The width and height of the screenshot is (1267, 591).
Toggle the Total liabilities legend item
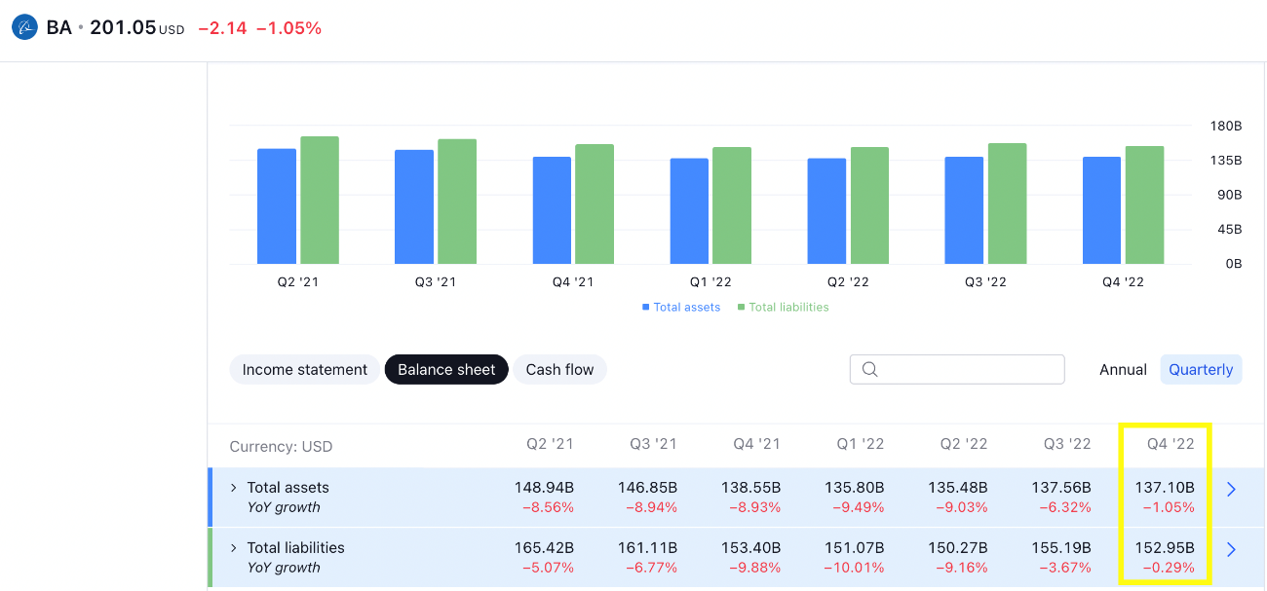pyautogui.click(x=783, y=308)
